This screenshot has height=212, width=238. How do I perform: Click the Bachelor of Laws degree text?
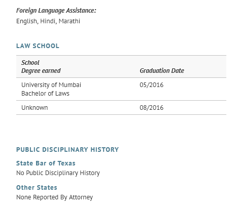pos(45,94)
